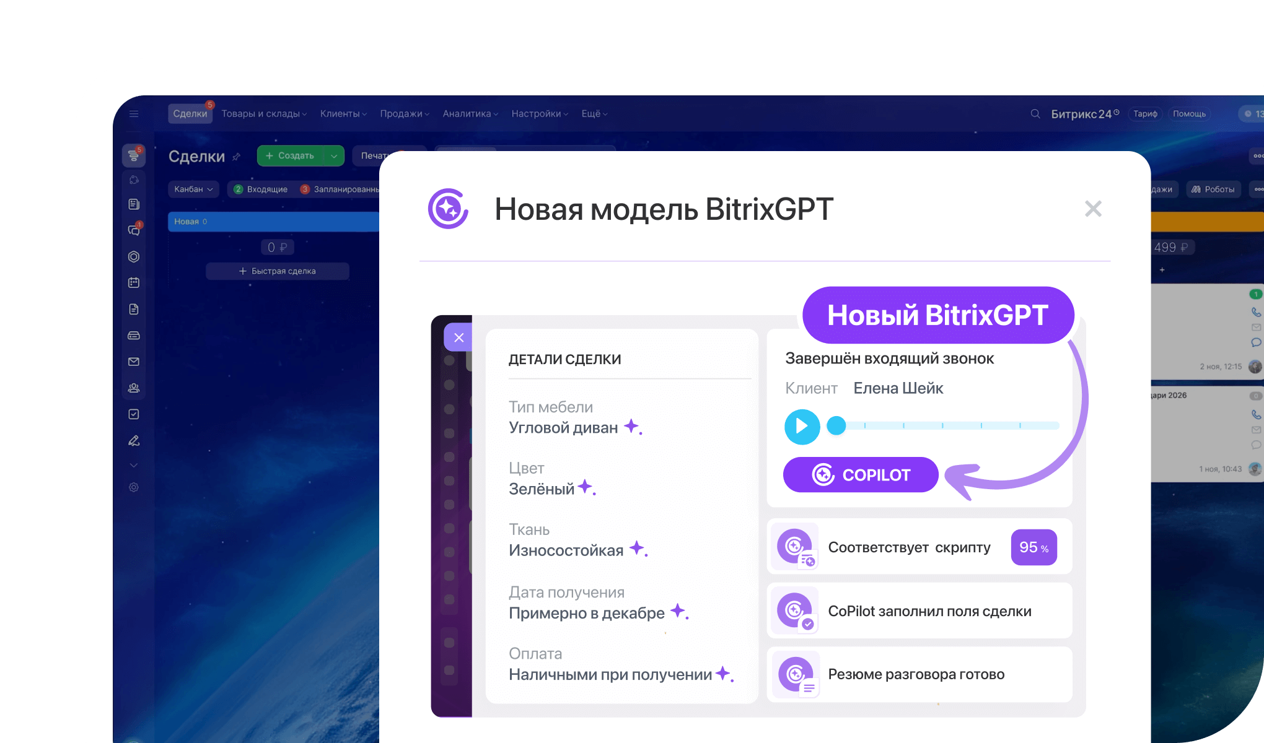This screenshot has width=1264, height=743.
Task: Open the chat messenger sidebar icon
Action: click(x=134, y=230)
